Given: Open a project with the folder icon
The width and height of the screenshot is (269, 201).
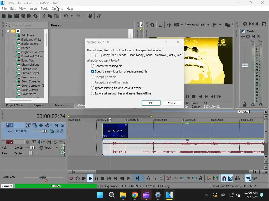Looking at the screenshot, I should point(10,16).
